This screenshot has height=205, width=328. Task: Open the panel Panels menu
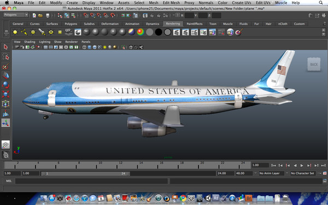86,42
